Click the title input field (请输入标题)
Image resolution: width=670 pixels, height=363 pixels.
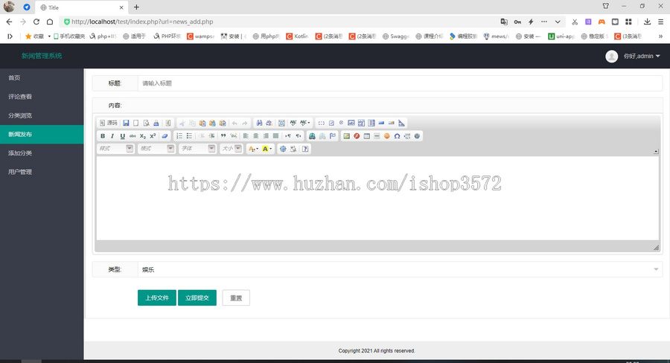coord(400,83)
